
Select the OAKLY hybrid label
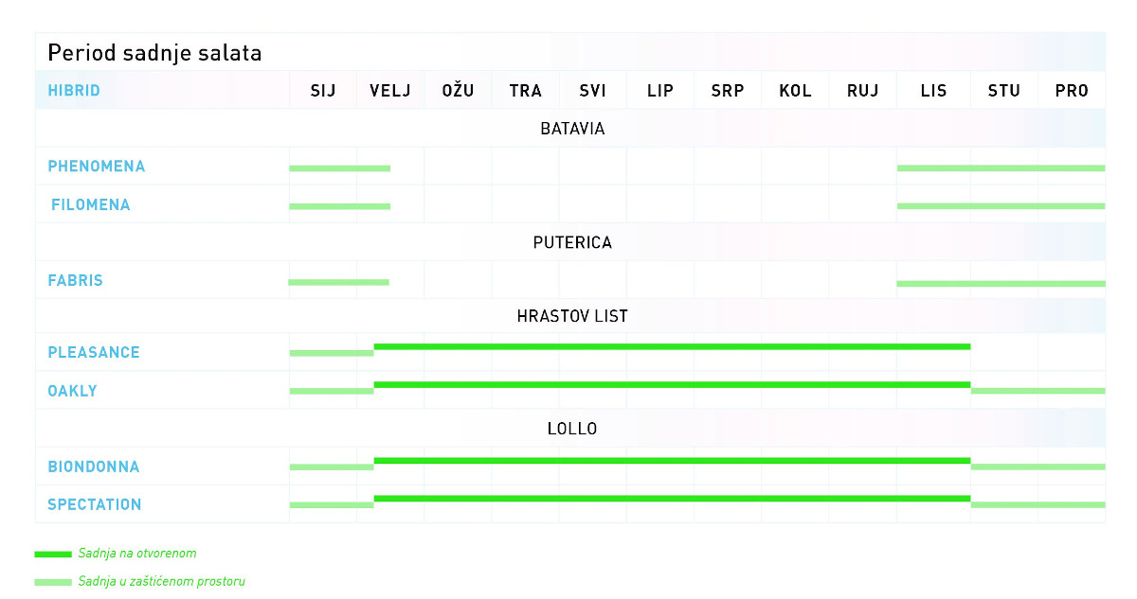click(73, 390)
